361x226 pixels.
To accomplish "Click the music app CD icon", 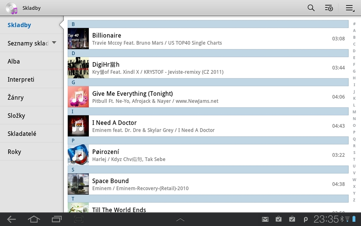I will (x=12, y=7).
